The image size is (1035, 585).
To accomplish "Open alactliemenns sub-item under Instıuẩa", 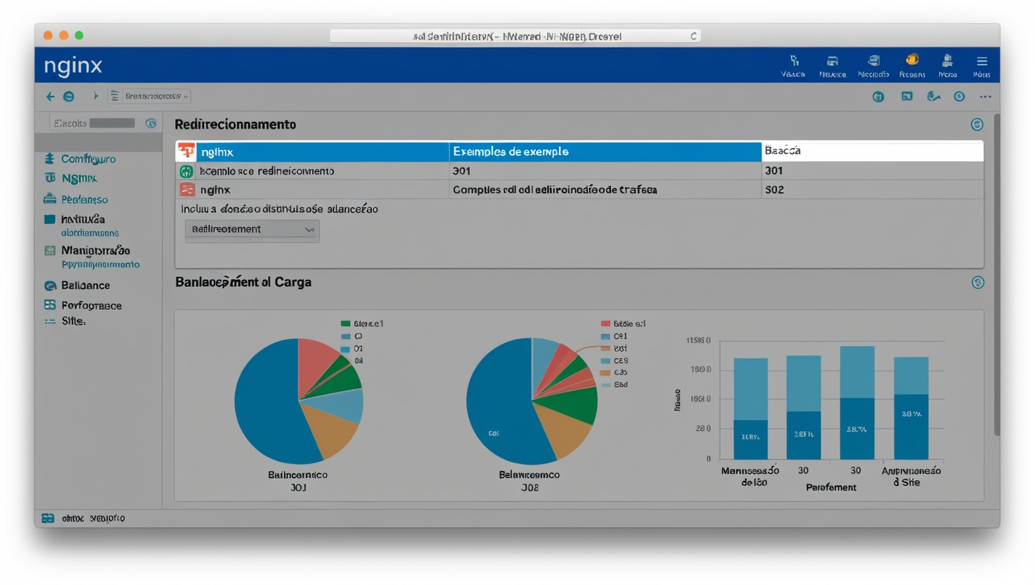I will [90, 233].
